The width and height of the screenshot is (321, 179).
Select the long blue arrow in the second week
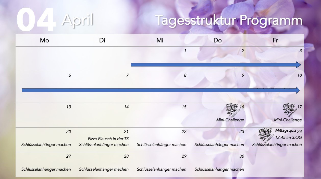(161, 90)
